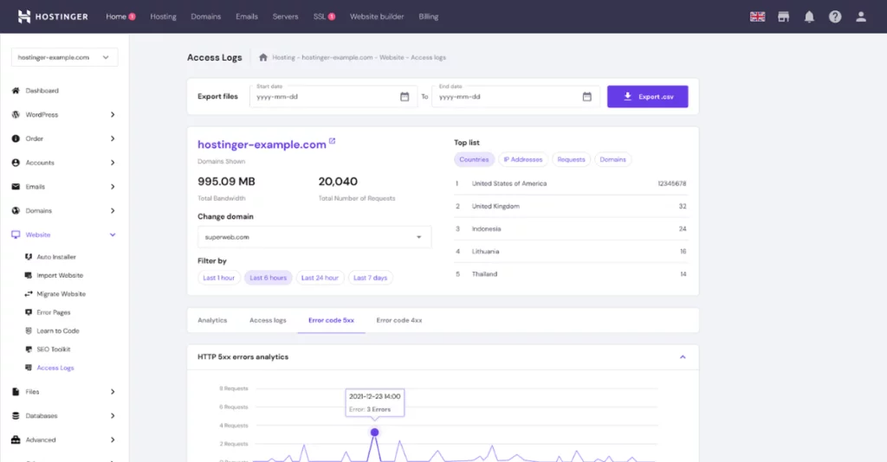The height and width of the screenshot is (462, 887).
Task: Click the Files document icon in sidebar
Action: [16, 391]
